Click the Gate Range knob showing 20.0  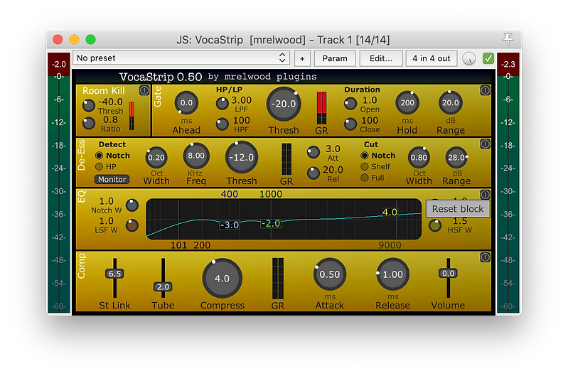click(x=450, y=103)
